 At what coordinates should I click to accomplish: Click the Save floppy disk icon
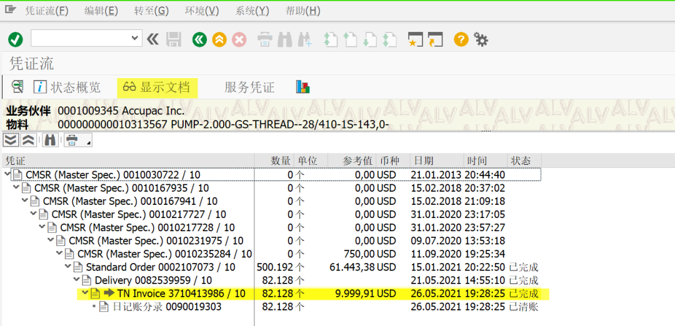[x=174, y=40]
